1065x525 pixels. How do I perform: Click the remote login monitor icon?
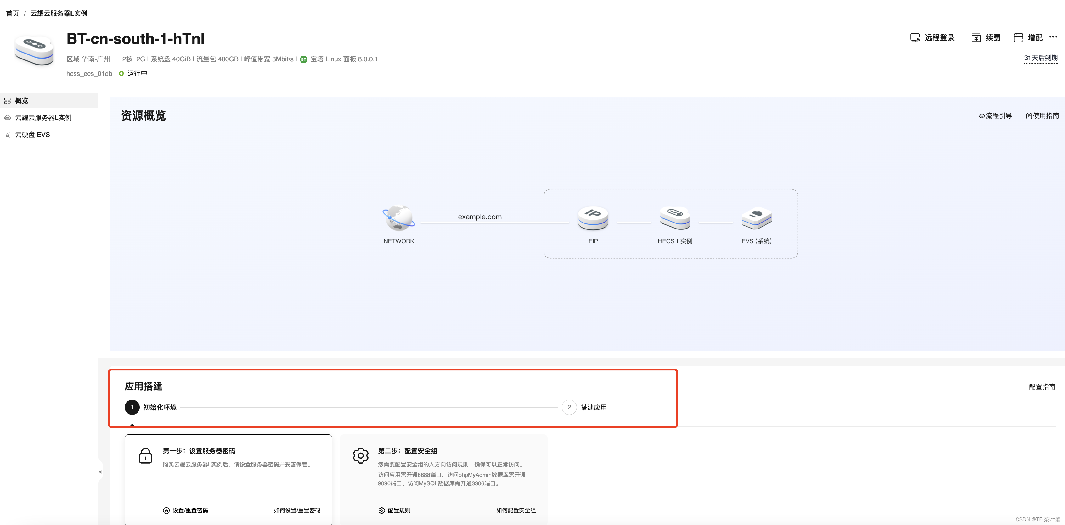click(915, 38)
